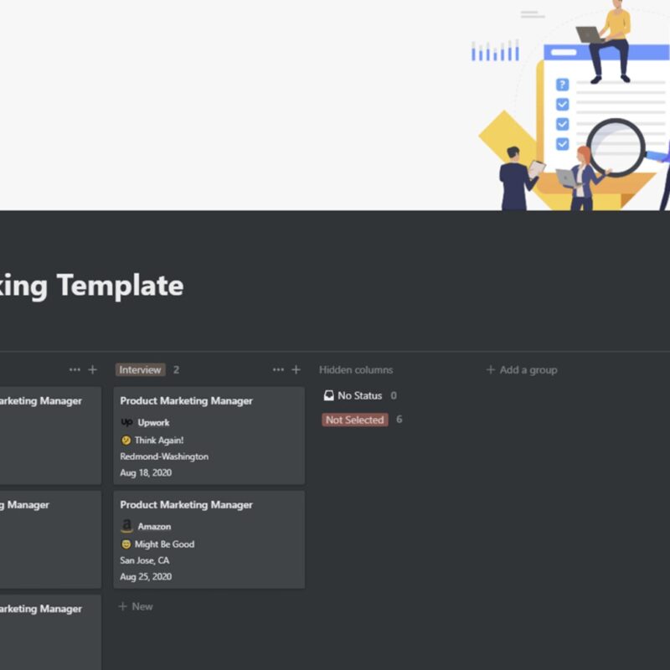The width and height of the screenshot is (670, 670).
Task: Click the San Jose, CA location text
Action: [x=144, y=560]
